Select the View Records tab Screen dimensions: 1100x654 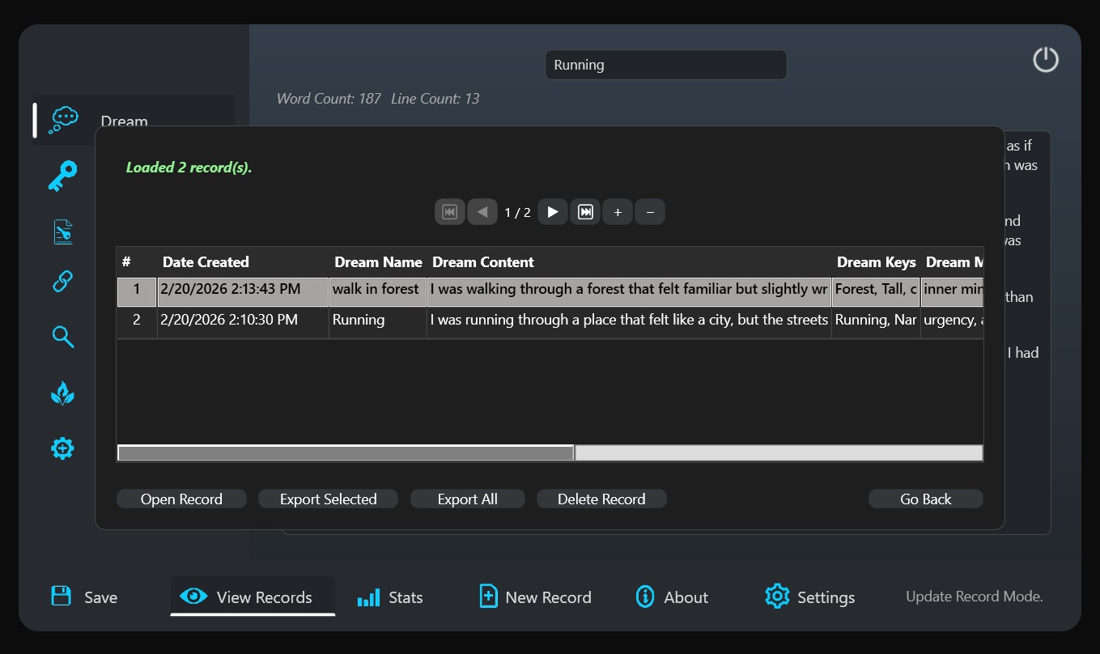(253, 597)
